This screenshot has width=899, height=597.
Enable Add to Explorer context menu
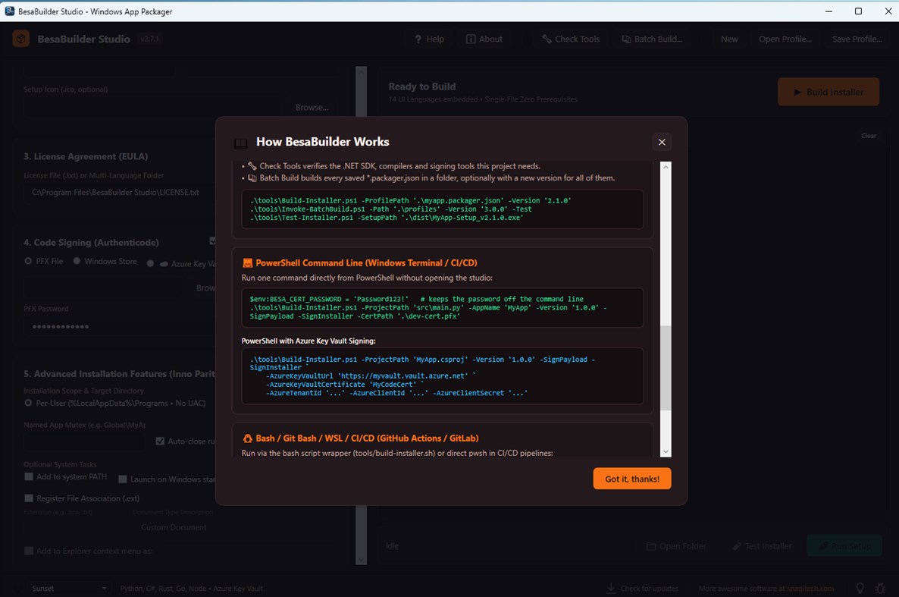pyautogui.click(x=29, y=551)
